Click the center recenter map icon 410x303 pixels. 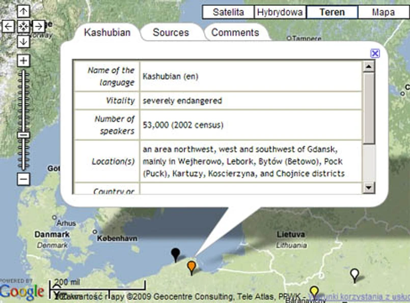coord(23,26)
